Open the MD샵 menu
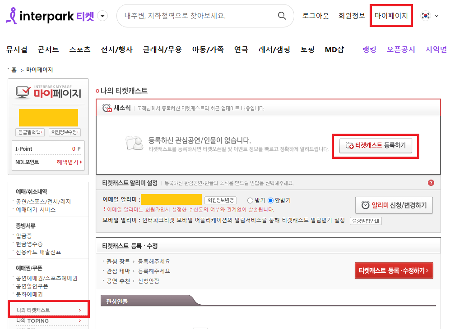The width and height of the screenshot is (450, 329). (334, 50)
